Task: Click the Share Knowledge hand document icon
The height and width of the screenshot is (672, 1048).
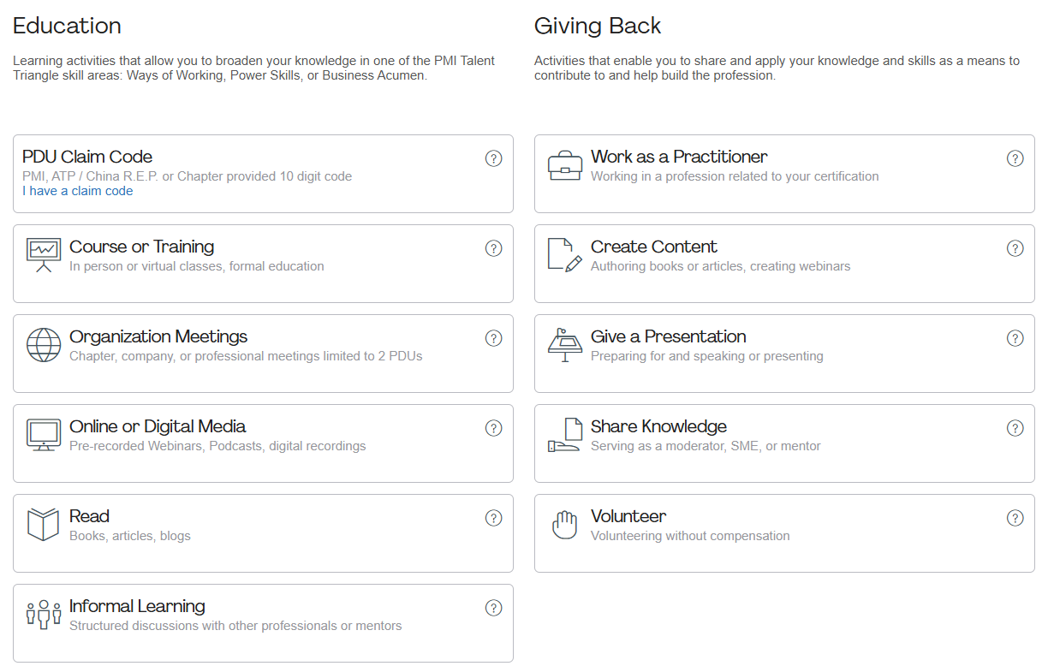Action: 565,435
